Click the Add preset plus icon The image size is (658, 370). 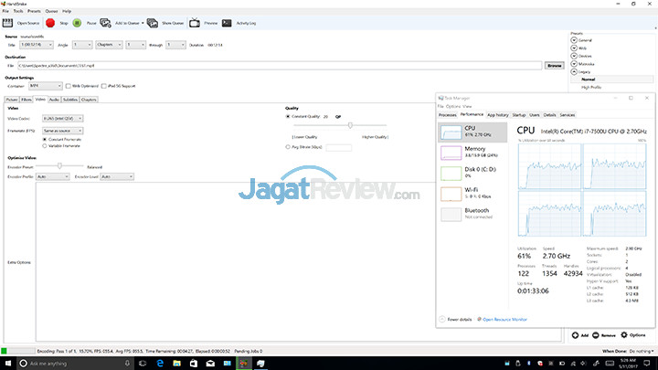tap(575, 334)
